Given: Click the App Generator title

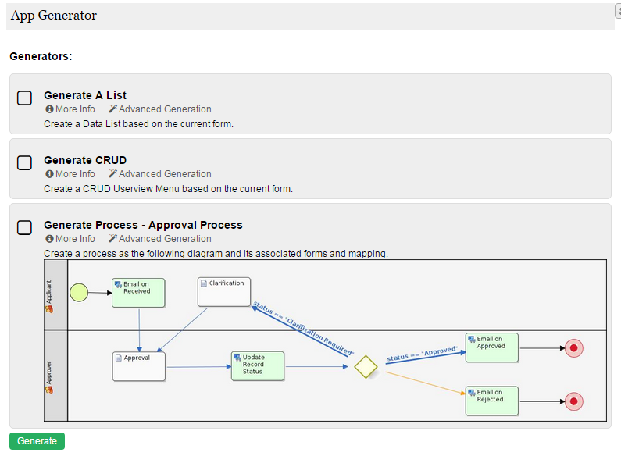Looking at the screenshot, I should 54,16.
